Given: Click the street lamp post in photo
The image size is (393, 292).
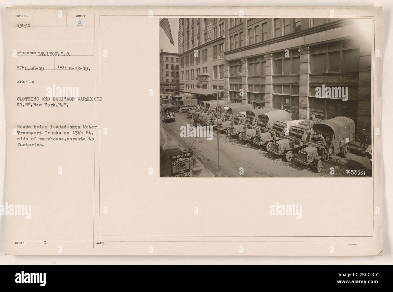Looking at the screenshot, I should tap(218, 133).
